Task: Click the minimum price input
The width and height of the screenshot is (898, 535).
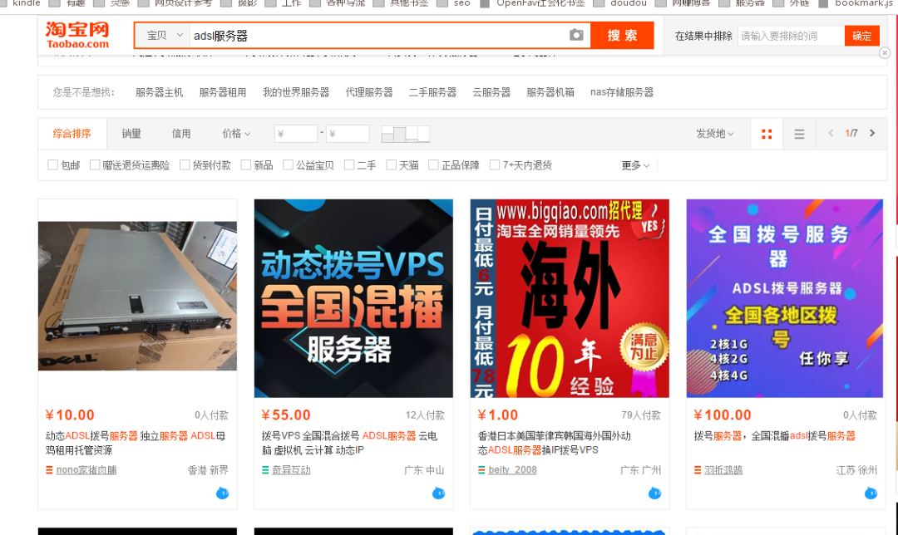Action: pyautogui.click(x=295, y=134)
